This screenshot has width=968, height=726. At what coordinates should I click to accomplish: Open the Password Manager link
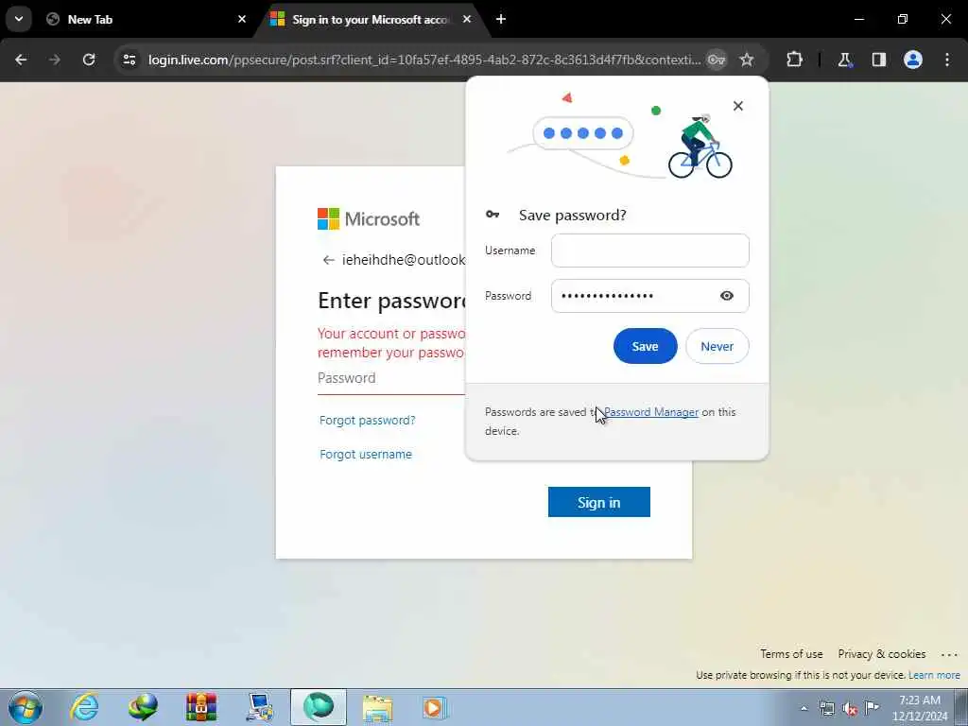650,412
